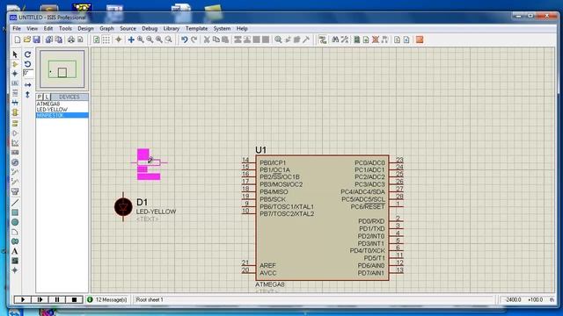This screenshot has width=563, height=316.
Task: Flip component horizontally with X-mirror
Action: click(x=27, y=85)
